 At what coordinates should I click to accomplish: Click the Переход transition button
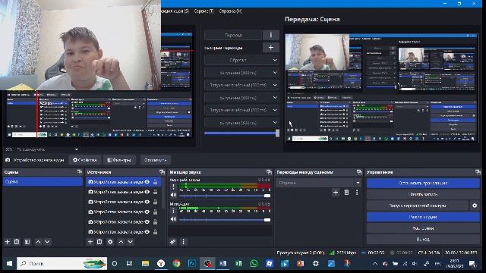click(x=233, y=35)
